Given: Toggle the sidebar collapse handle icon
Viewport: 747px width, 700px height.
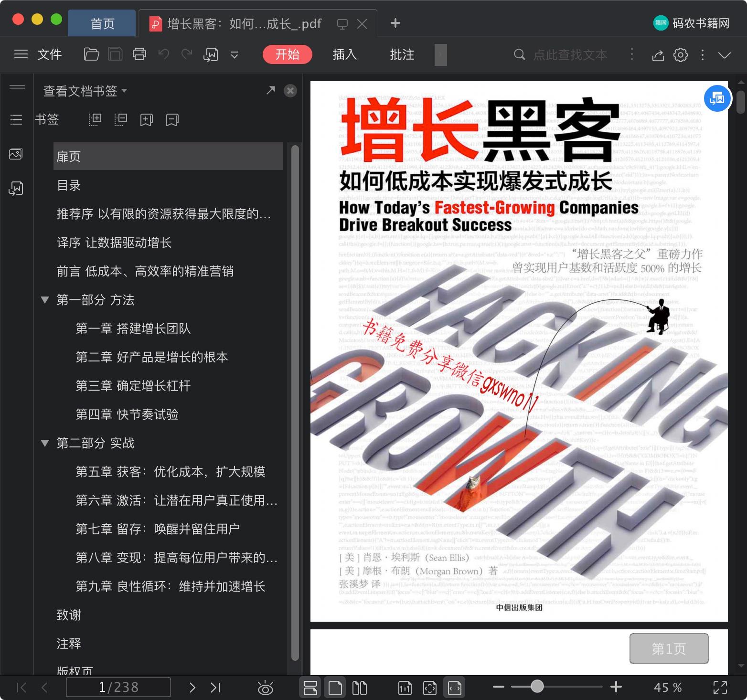Looking at the screenshot, I should tap(17, 87).
